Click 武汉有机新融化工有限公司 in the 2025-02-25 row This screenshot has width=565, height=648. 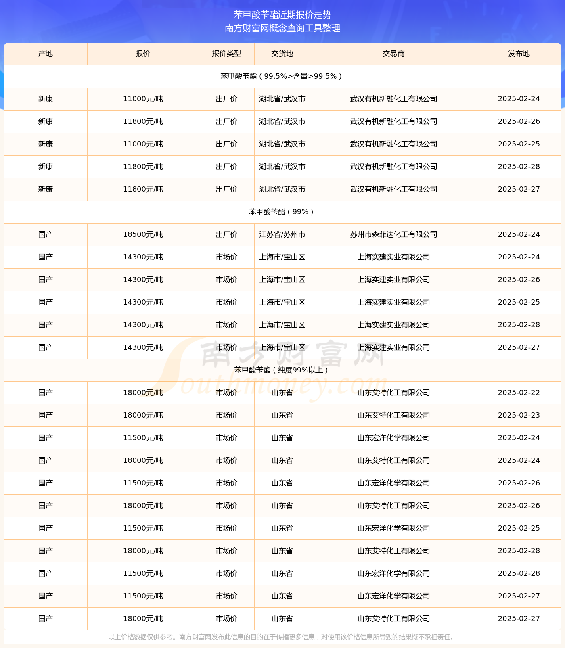(x=393, y=144)
